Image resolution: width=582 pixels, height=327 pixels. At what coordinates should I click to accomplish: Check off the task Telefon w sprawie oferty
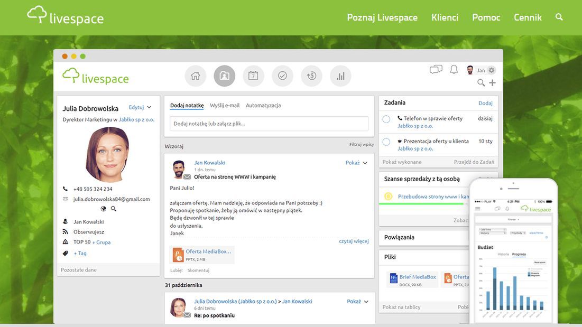pos(385,119)
